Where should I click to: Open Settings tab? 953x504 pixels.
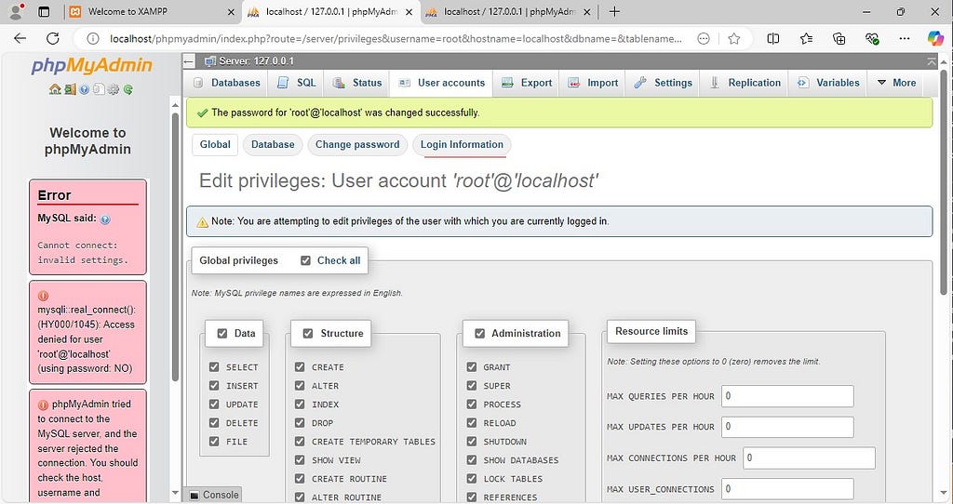(x=663, y=83)
